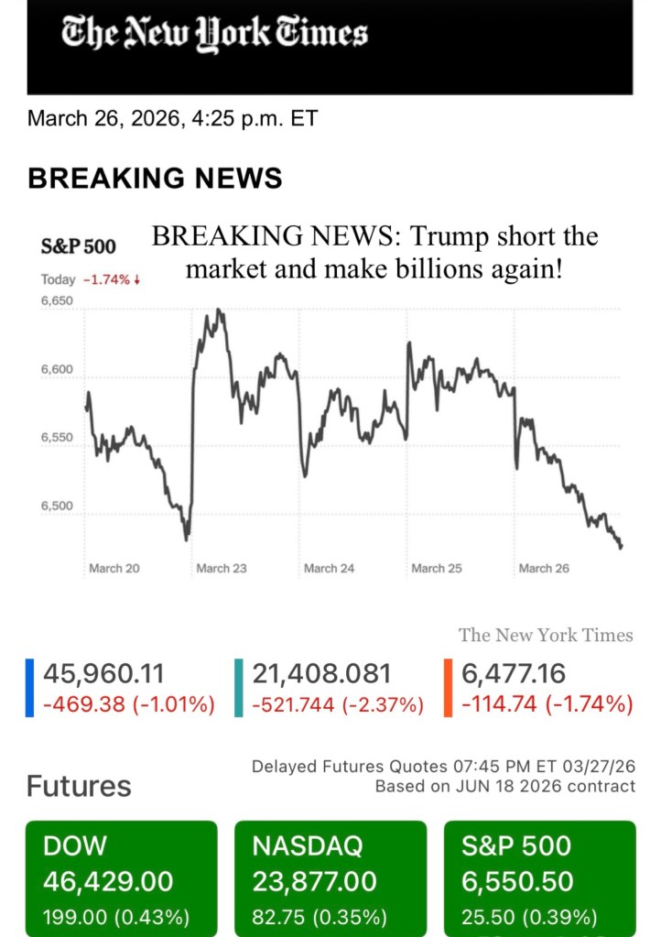Click the blue bar beside 45,960.11
Image resolution: width=661 pixels, height=937 pixels.
tap(30, 688)
